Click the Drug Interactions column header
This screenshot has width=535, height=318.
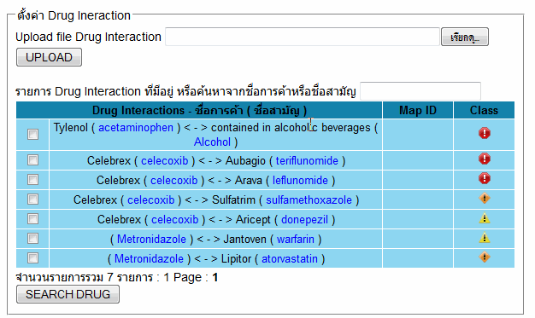pos(199,110)
